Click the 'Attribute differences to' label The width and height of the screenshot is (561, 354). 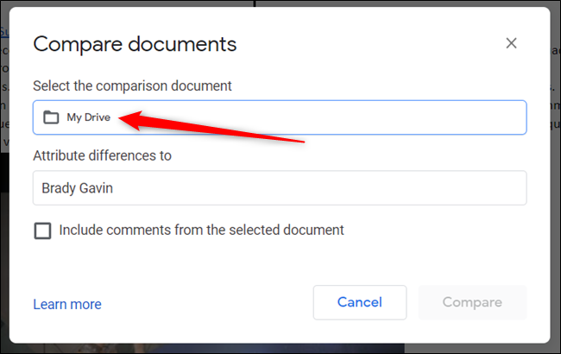(102, 155)
